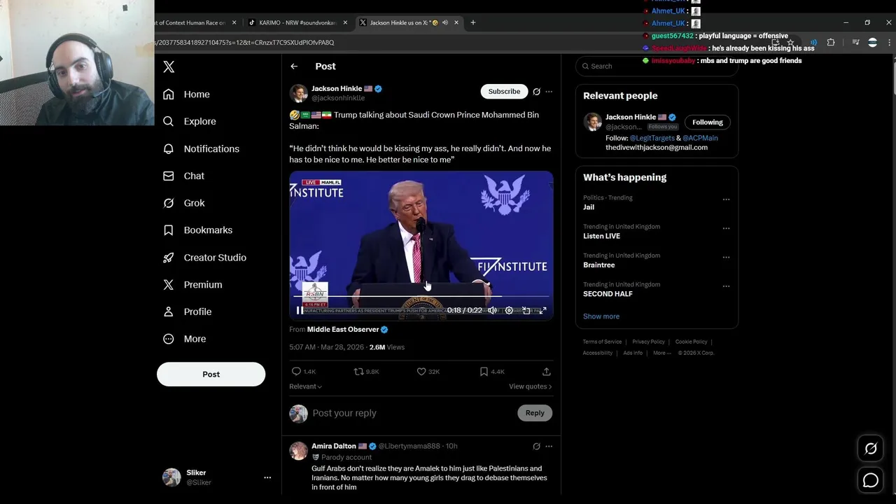
Task: Open Terms of Service link
Action: [x=602, y=342]
